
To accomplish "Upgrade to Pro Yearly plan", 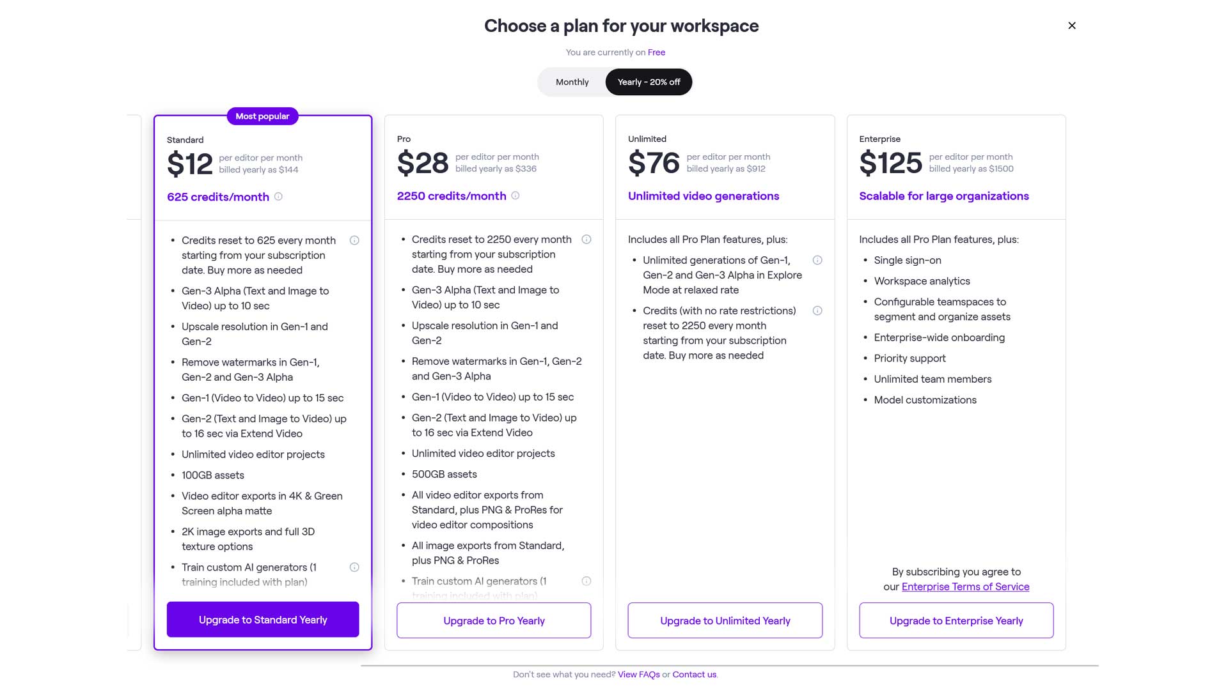I will coord(494,620).
